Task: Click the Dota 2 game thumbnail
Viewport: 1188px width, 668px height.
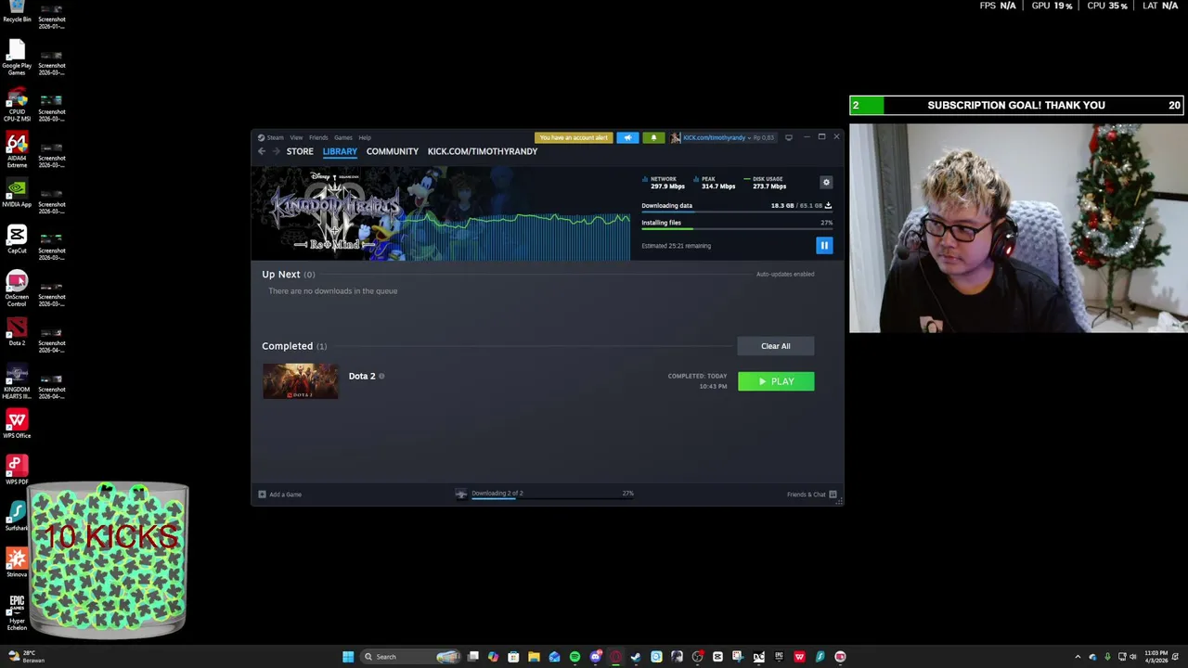Action: [301, 381]
